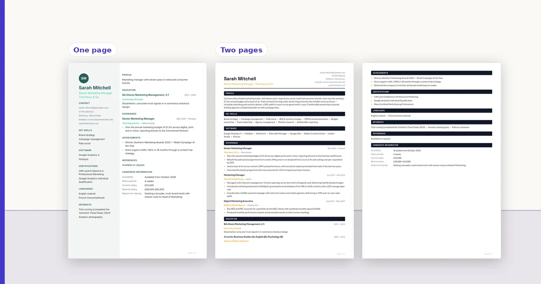Screen dimensions: 541x284
Task: Click the dark "EDUCATION" bar on two-page résumé
Action: 284,219
